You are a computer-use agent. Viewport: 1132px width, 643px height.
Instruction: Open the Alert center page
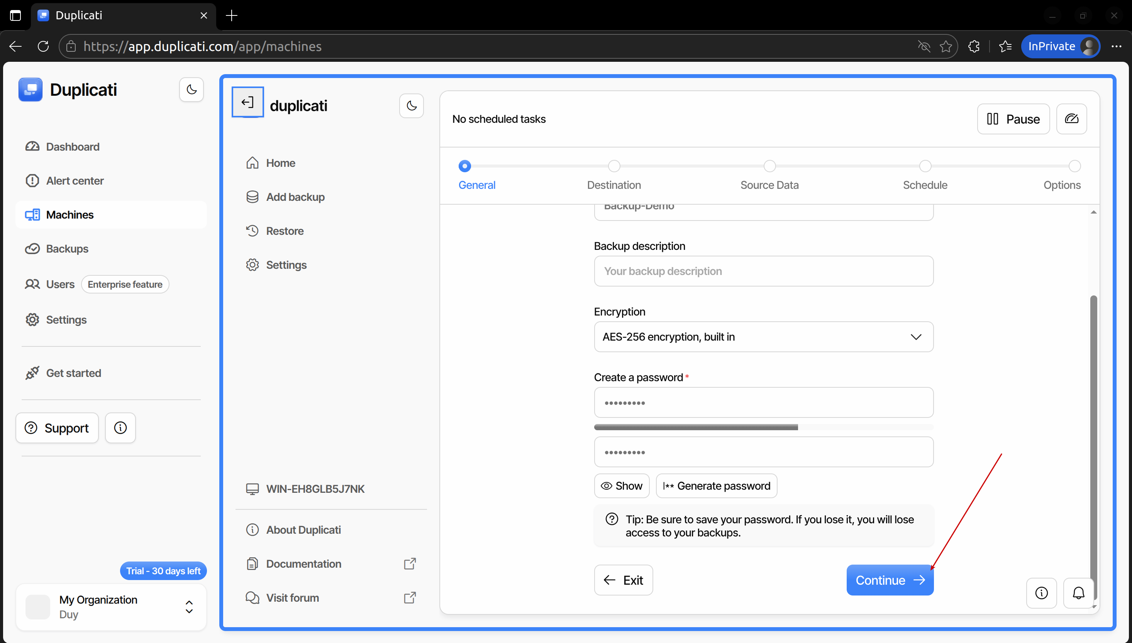(75, 181)
